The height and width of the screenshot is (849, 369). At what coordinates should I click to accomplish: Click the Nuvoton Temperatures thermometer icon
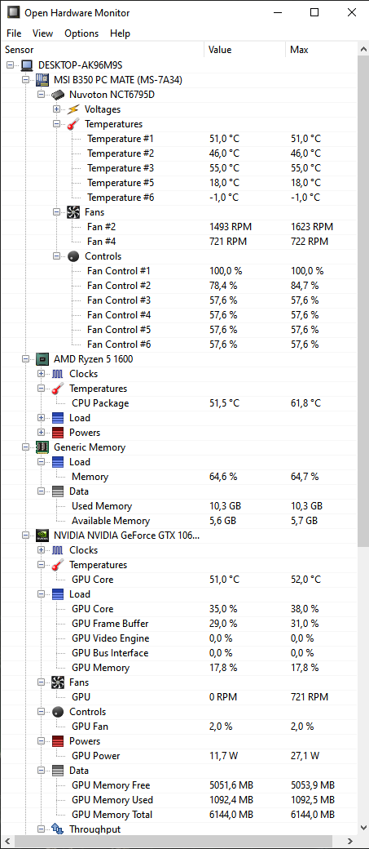tap(73, 124)
